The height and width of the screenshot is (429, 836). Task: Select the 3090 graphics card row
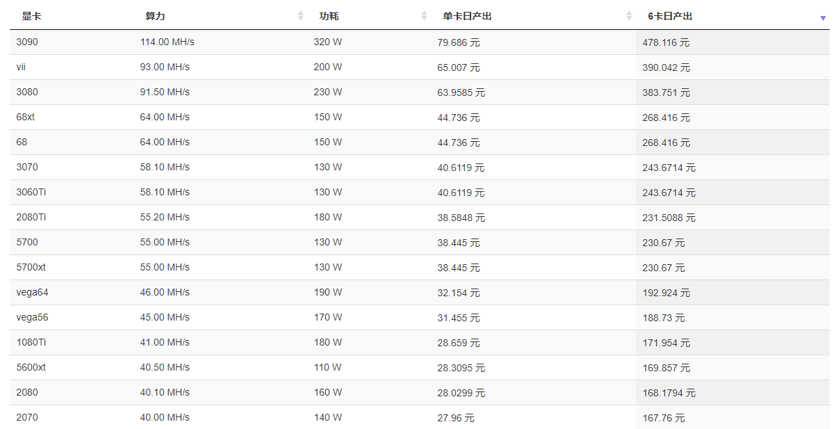[27, 42]
